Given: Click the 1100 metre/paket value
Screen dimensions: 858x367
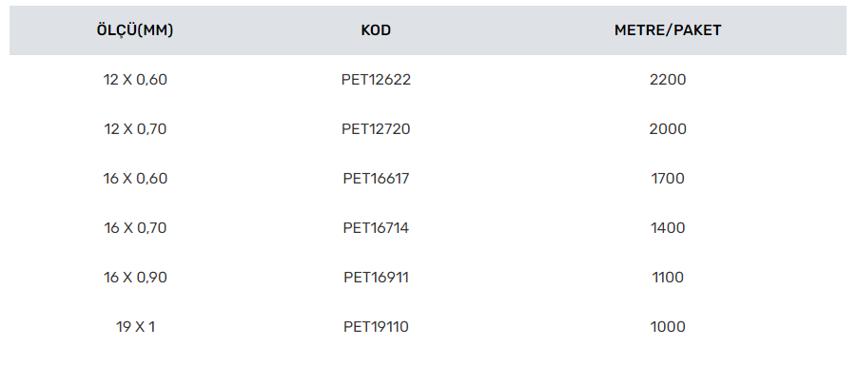Looking at the screenshot, I should 668,278.
